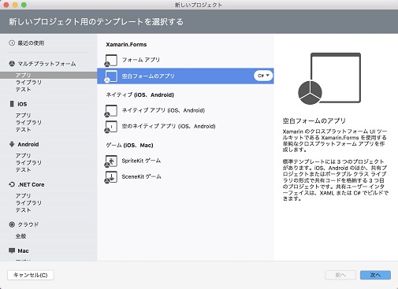This screenshot has height=289, width=398.
Task: Click the SpriteKit ゲーム template icon
Action: coord(111,161)
